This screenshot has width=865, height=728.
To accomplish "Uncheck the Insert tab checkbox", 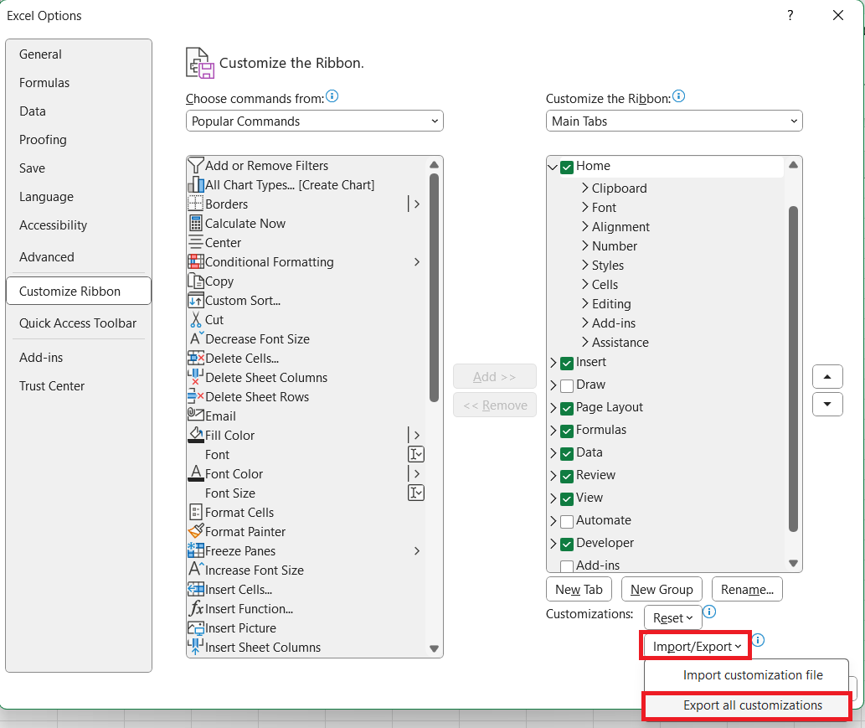I will pyautogui.click(x=567, y=364).
